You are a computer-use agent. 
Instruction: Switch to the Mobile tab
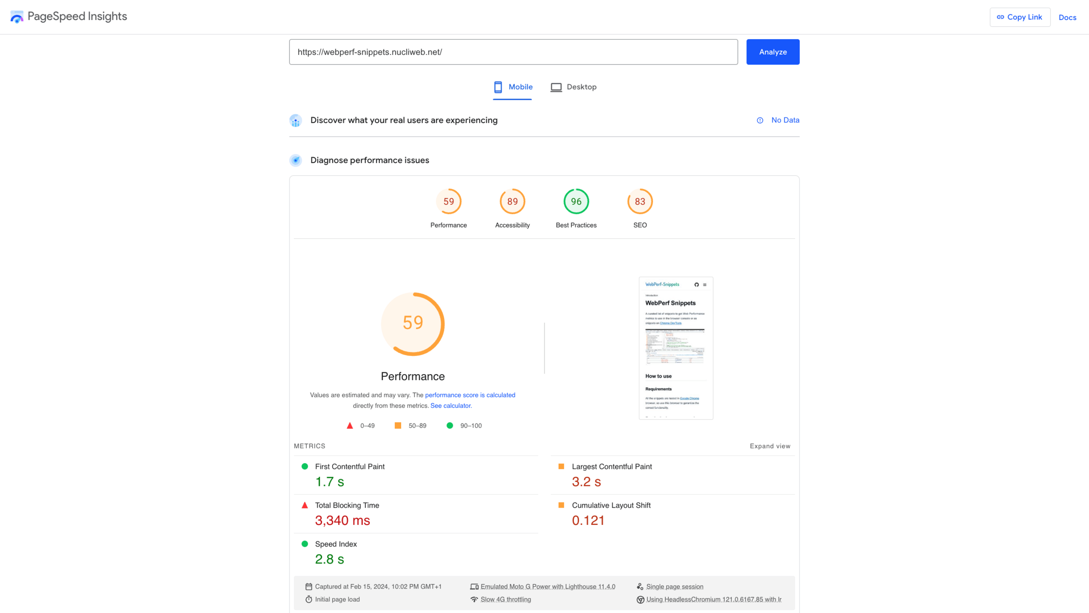click(513, 87)
